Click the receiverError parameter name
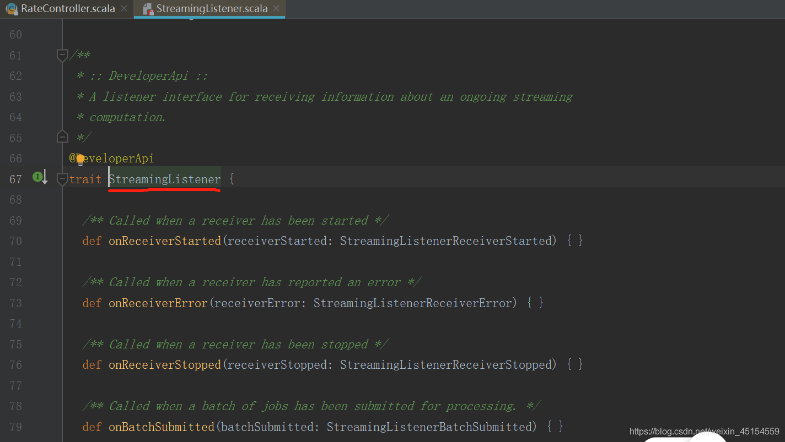This screenshot has height=442, width=785. click(257, 303)
